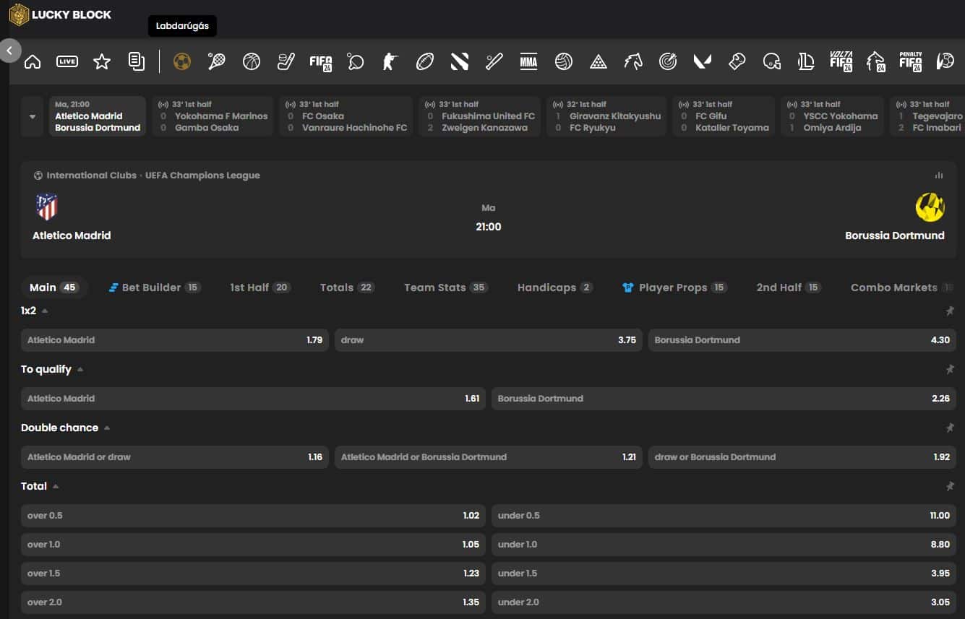This screenshot has height=619, width=965.
Task: Open the events strip dropdown arrow
Action: pyautogui.click(x=33, y=116)
